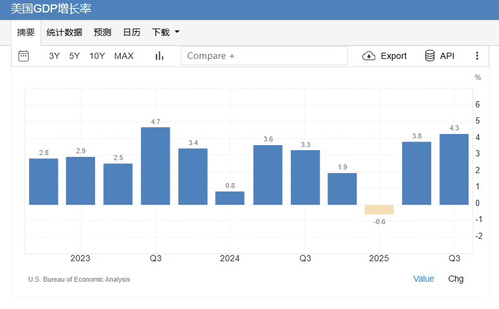Click the 4.7 bar for Q3 2023
The width and height of the screenshot is (499, 309).
(x=155, y=166)
